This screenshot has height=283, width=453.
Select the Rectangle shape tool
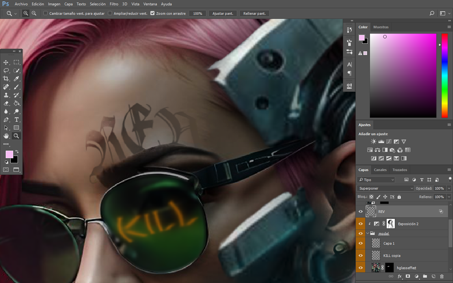click(16, 128)
